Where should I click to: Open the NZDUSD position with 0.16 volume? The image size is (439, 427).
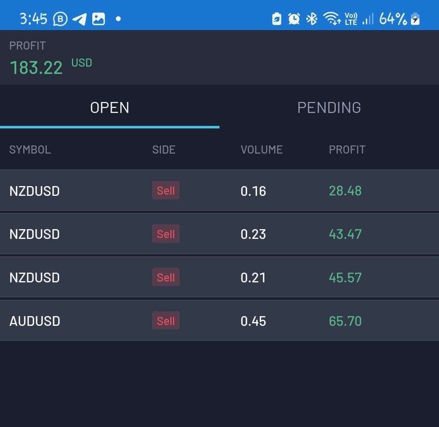pos(219,191)
